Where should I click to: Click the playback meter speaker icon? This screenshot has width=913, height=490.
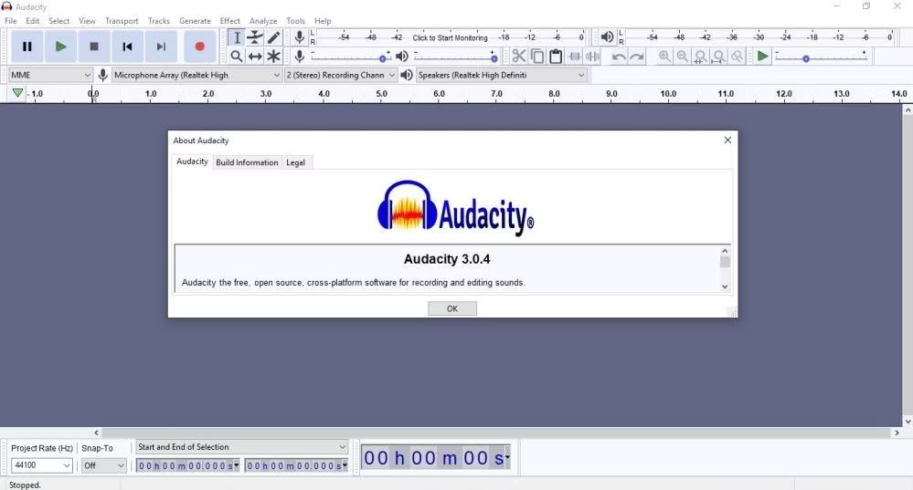pos(607,37)
